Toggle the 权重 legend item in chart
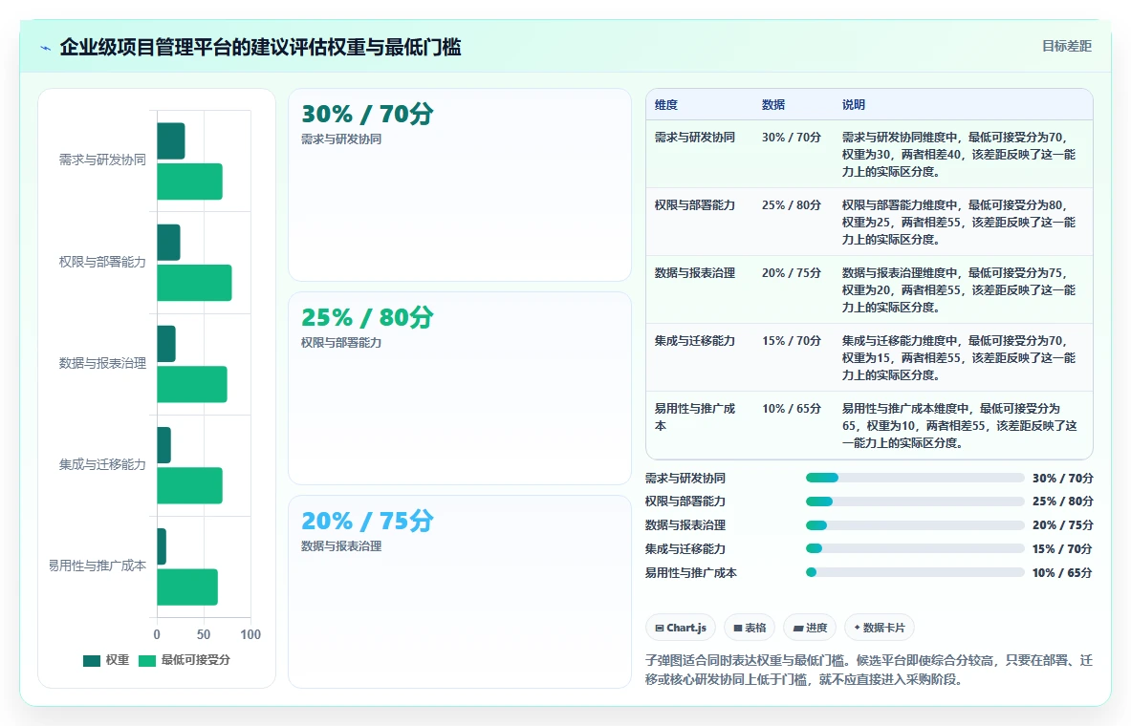Screen dimensions: 1131x726 tap(106, 660)
